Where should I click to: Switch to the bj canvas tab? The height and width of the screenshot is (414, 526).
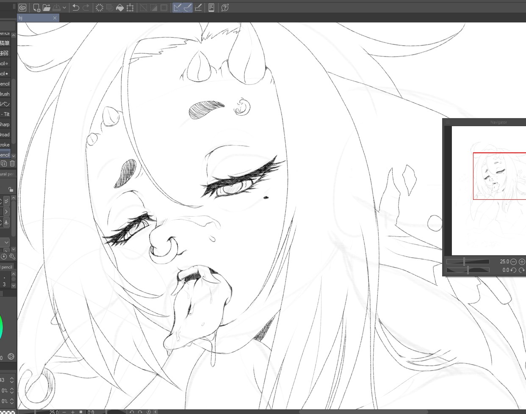click(34, 18)
